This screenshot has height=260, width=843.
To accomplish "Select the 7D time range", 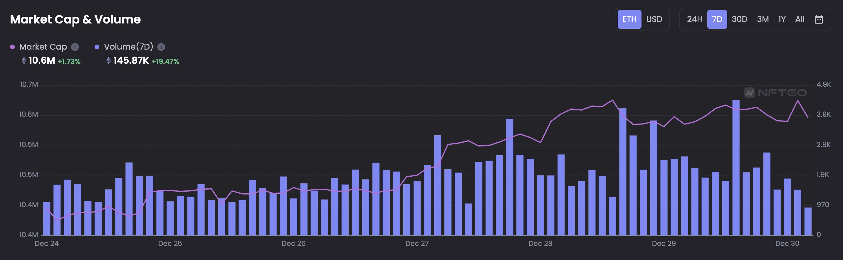I will click(717, 19).
